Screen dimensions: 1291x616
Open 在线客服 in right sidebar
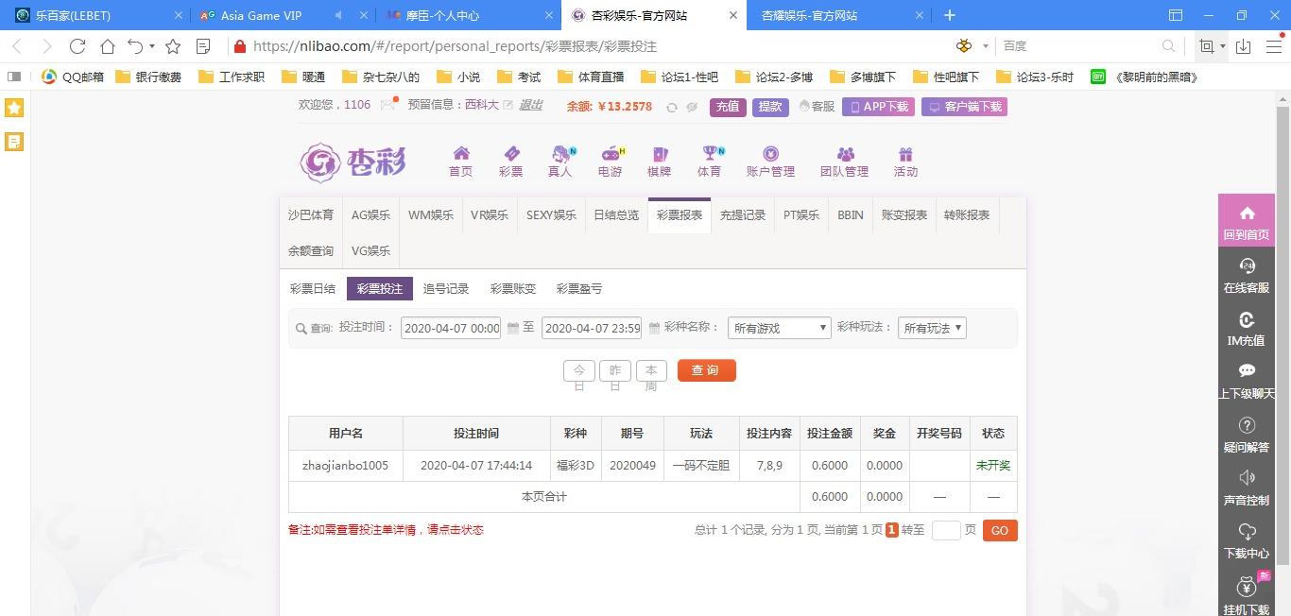[1246, 276]
